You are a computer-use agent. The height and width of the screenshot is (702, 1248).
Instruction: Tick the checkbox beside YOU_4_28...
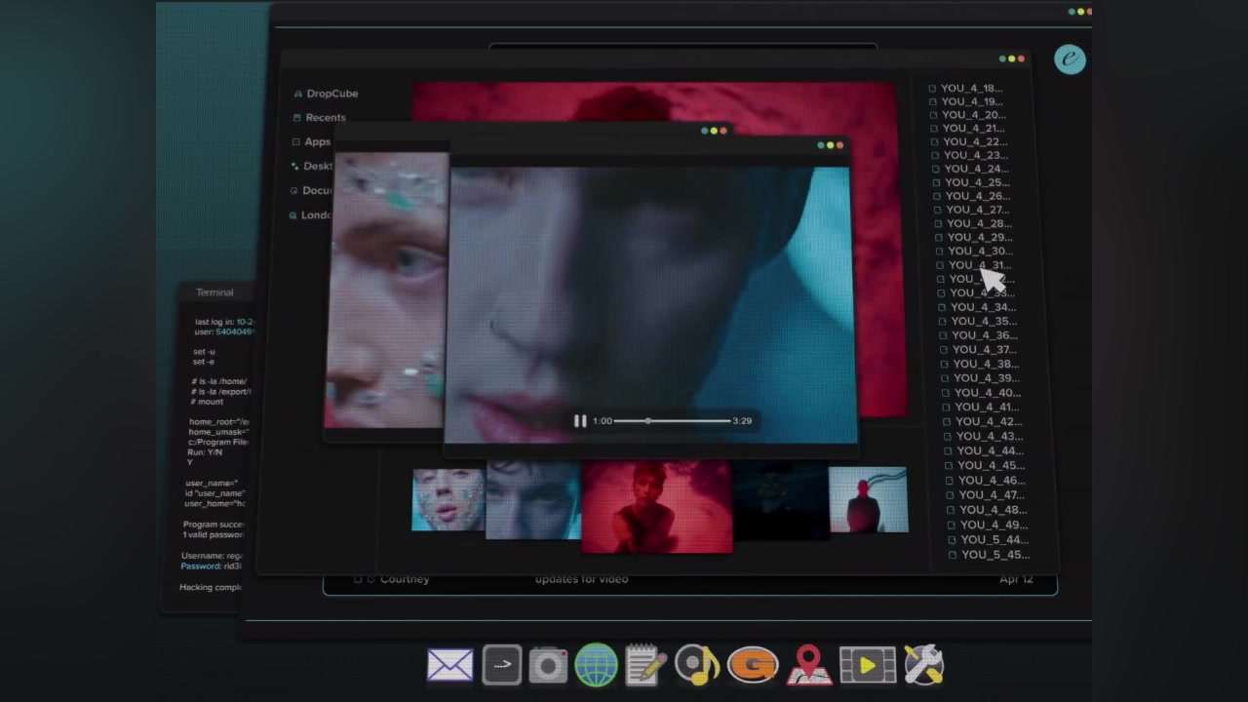pyautogui.click(x=939, y=223)
